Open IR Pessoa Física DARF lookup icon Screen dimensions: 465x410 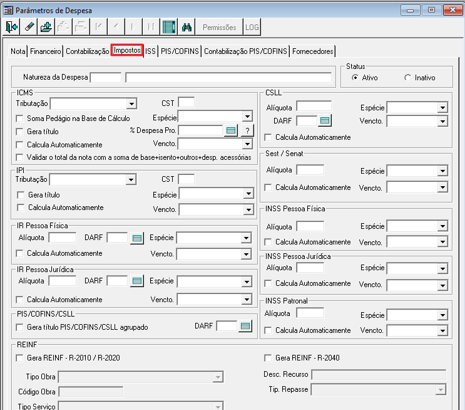point(136,238)
